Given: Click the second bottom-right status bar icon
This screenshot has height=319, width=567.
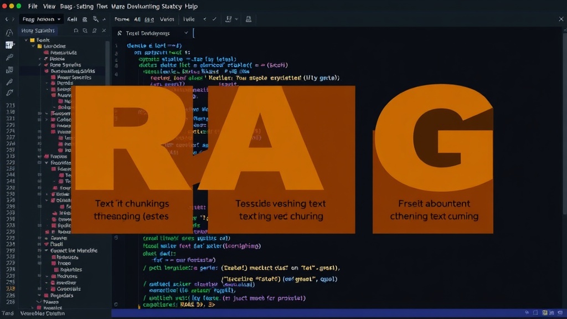Looking at the screenshot, I should [x=535, y=312].
